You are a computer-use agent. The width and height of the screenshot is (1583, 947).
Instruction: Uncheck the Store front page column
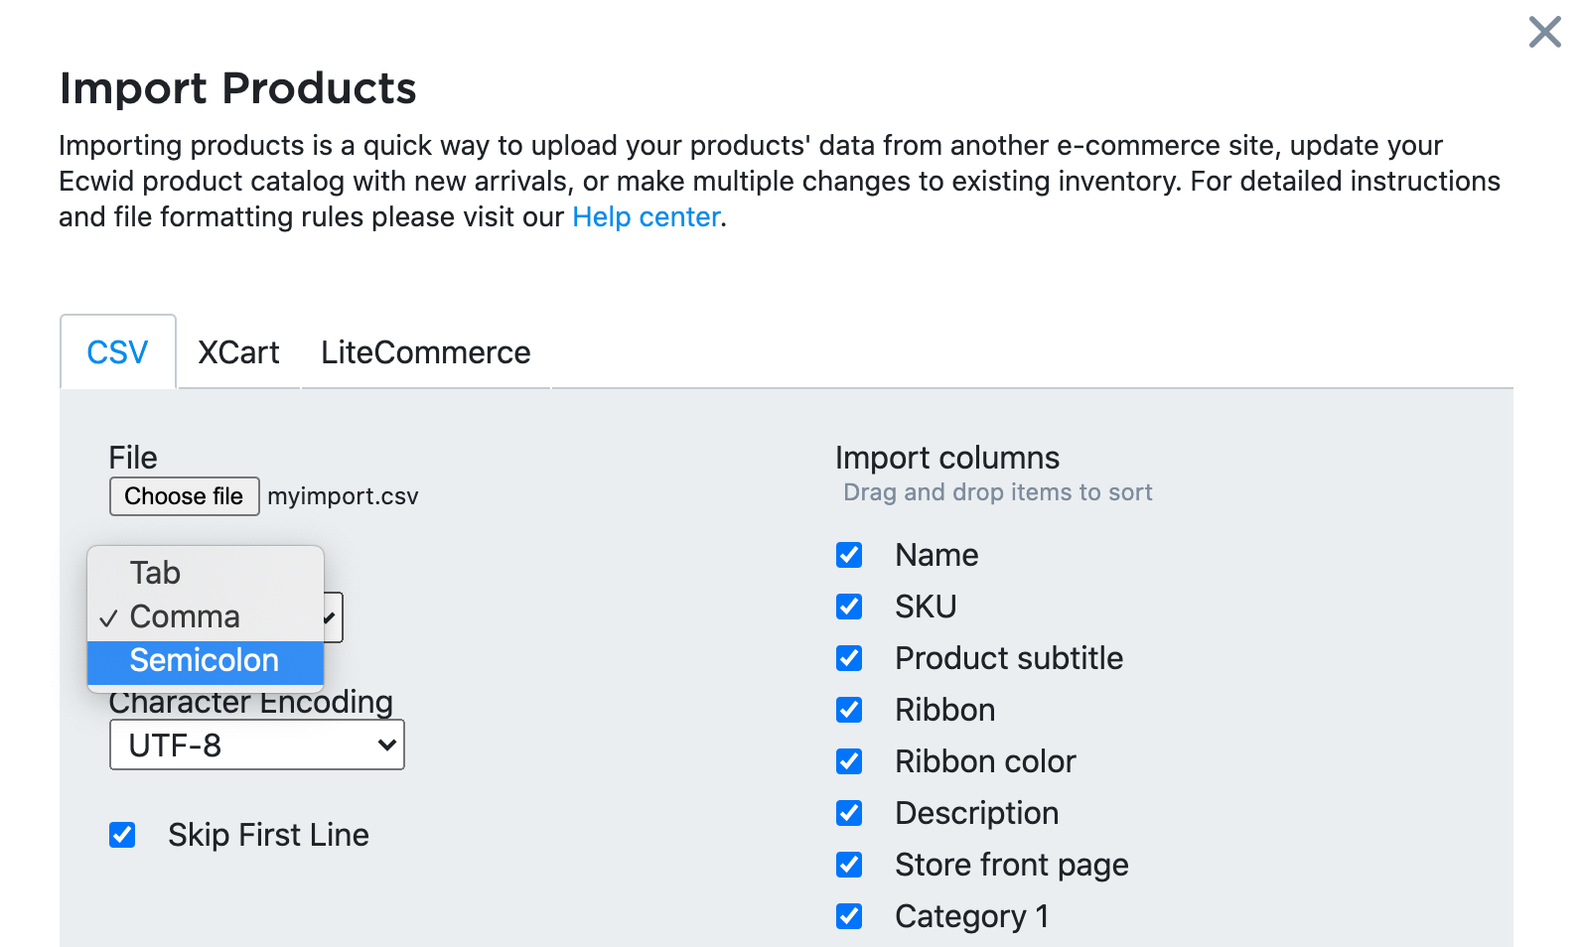(x=849, y=865)
